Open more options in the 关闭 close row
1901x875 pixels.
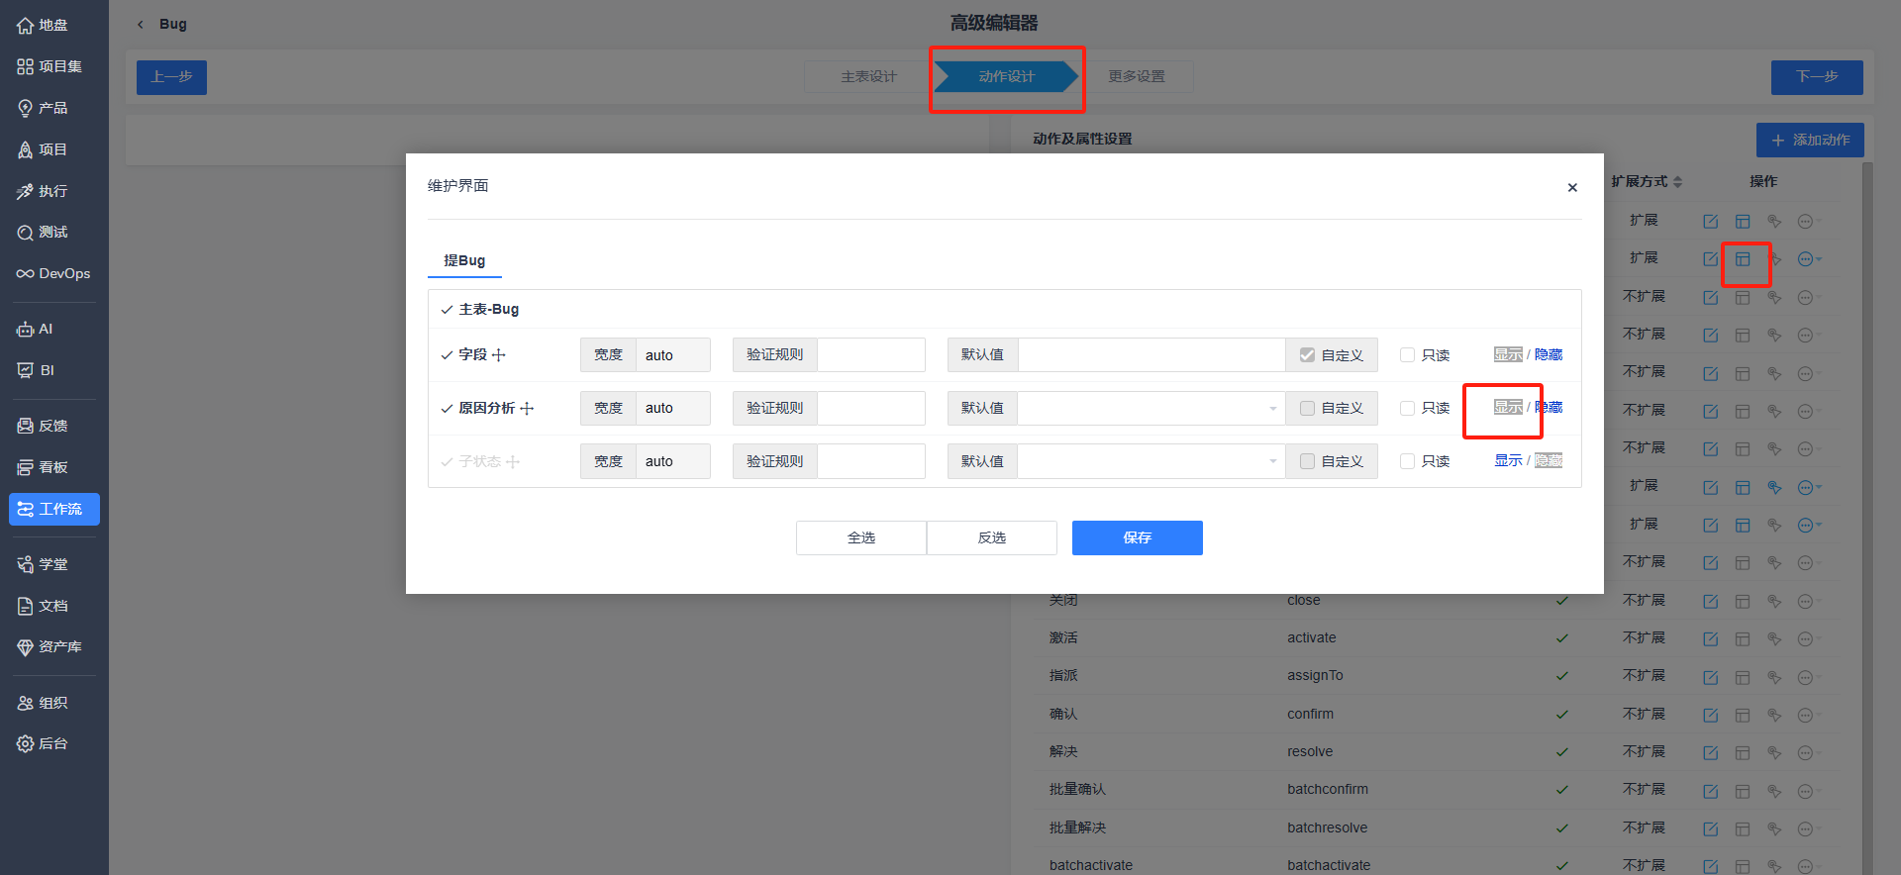pos(1808,601)
